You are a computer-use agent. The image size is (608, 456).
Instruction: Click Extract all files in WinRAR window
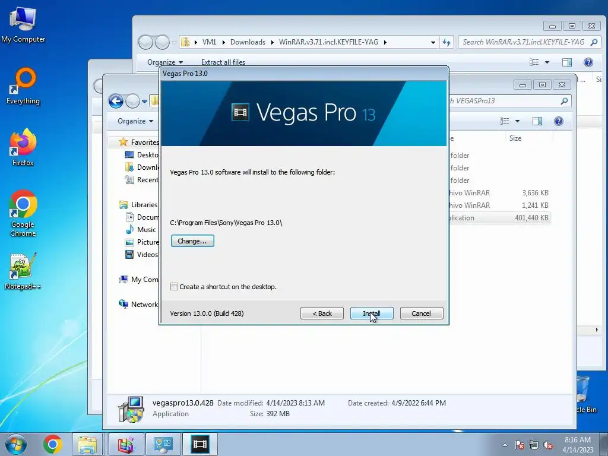(223, 62)
